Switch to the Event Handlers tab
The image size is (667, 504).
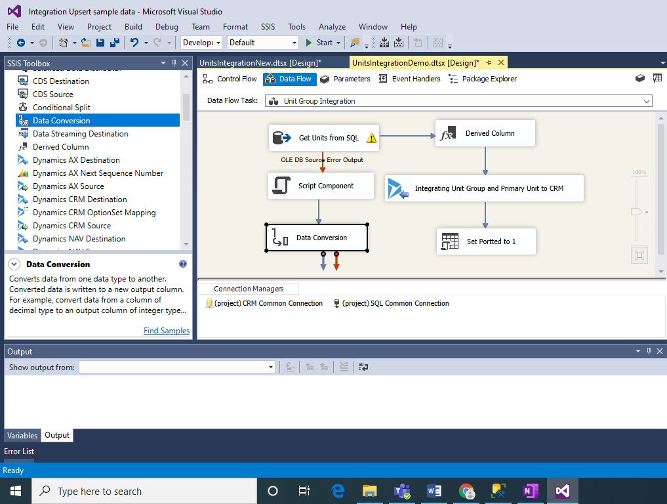(410, 79)
